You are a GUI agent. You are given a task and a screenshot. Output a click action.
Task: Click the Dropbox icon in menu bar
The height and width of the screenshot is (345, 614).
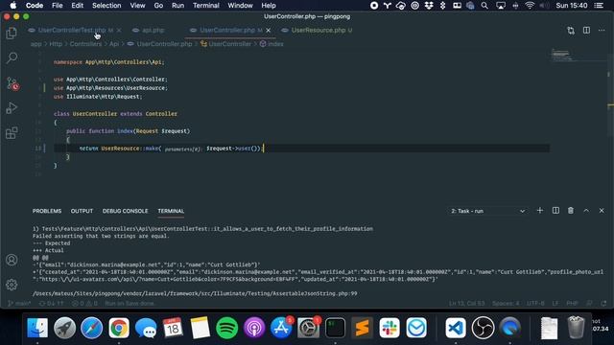(429, 6)
